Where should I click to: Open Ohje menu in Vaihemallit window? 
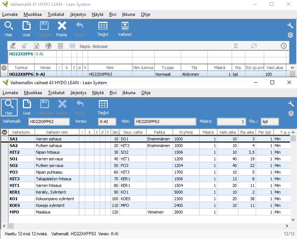145,14
